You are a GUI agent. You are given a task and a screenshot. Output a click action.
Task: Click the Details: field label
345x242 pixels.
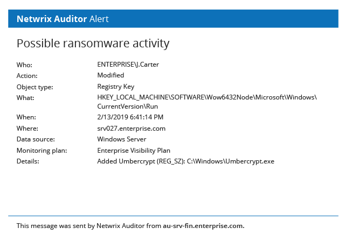pos(28,161)
